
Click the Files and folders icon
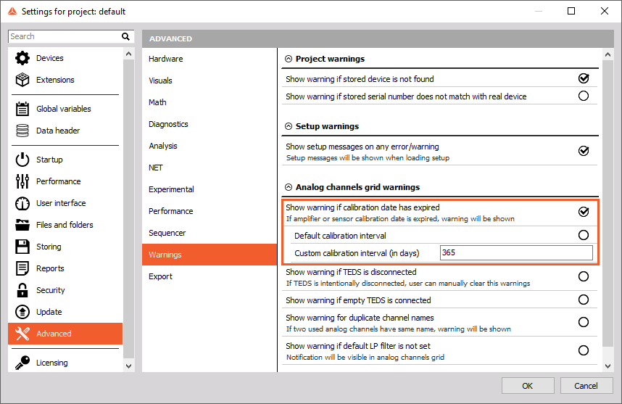click(x=22, y=225)
